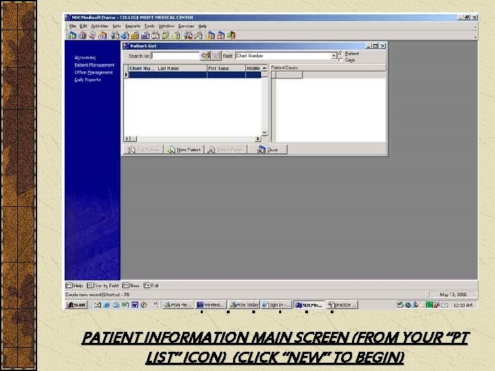Click the First Name column header
495x371 pixels.
coord(226,68)
